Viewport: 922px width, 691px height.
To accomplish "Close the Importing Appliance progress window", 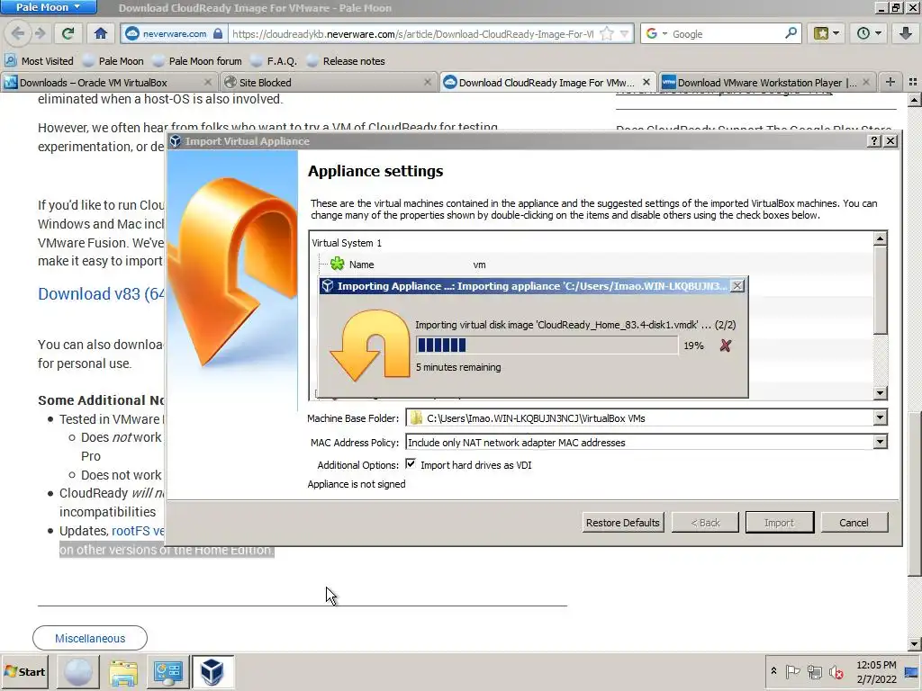I will pyautogui.click(x=737, y=286).
